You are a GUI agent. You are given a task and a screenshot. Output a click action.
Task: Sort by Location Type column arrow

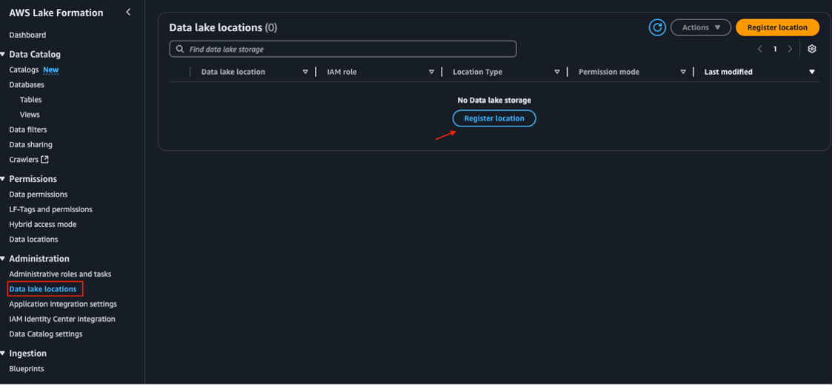point(557,72)
